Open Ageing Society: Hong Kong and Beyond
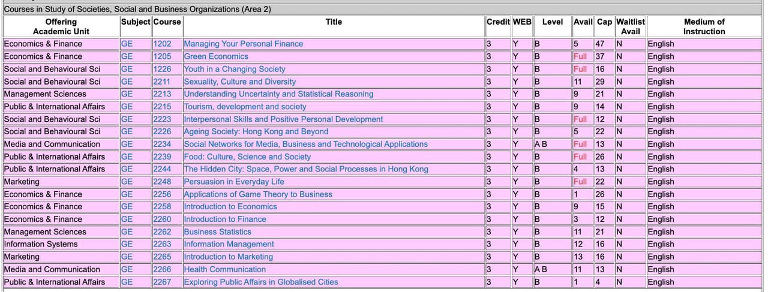 [x=256, y=131]
